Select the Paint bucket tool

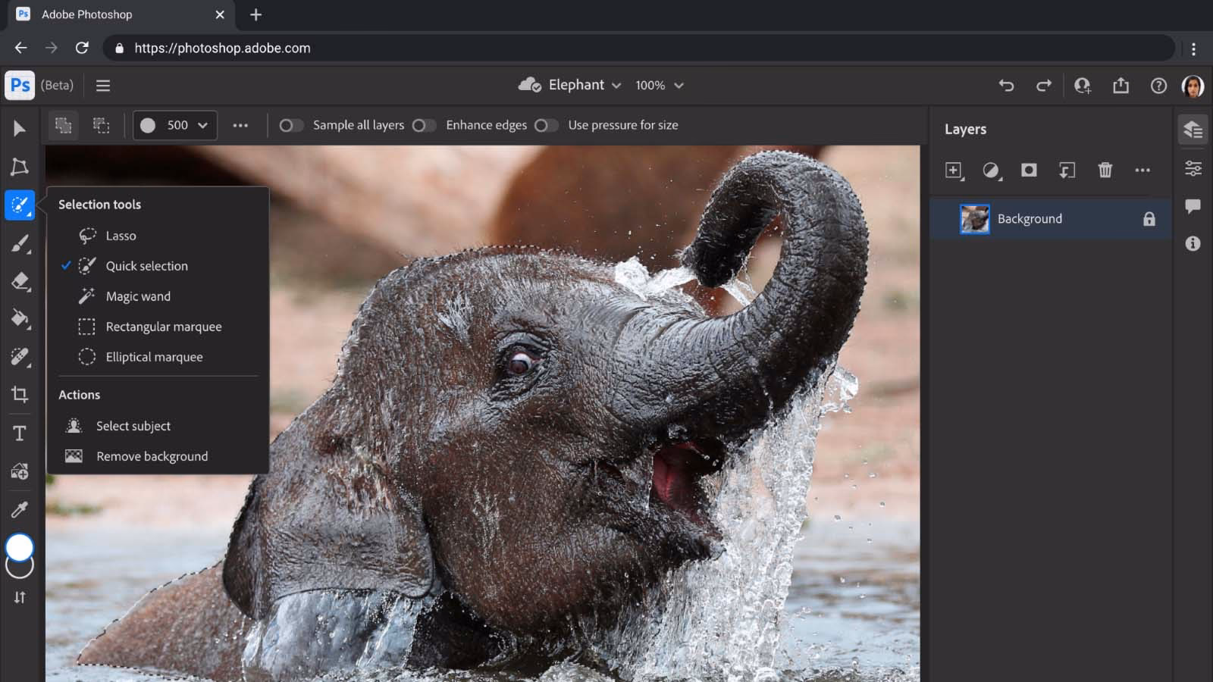click(x=20, y=319)
